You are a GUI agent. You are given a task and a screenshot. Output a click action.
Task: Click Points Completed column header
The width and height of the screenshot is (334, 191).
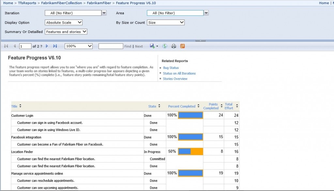click(211, 106)
